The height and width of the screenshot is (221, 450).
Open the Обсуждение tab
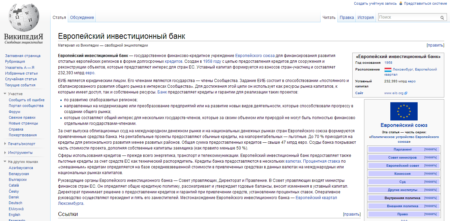point(82,18)
